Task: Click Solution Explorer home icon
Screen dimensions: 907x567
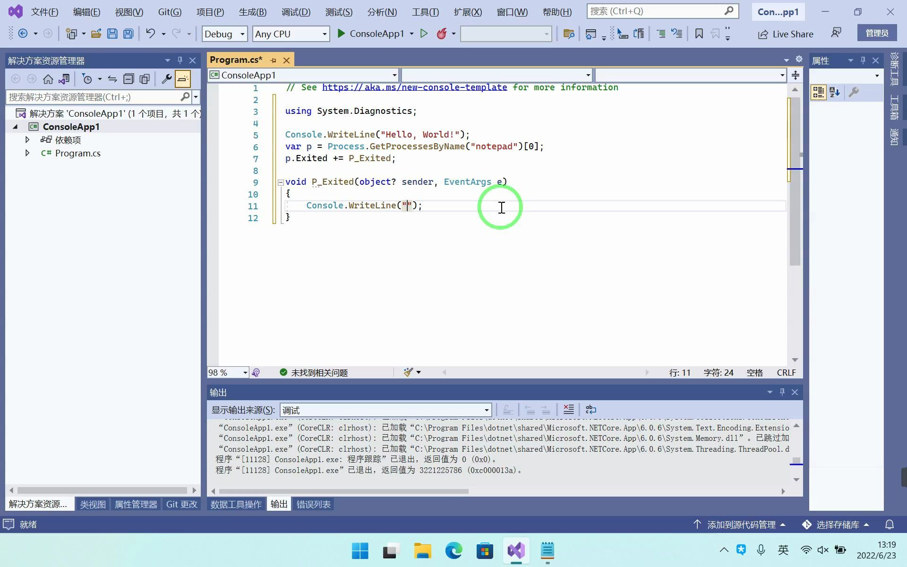Action: coord(48,79)
